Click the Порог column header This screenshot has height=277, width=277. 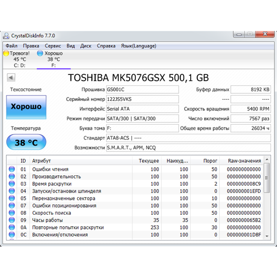point(205,161)
